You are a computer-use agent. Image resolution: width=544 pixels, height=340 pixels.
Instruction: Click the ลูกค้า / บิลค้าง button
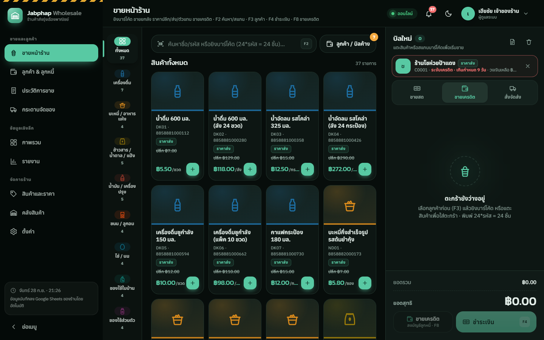pyautogui.click(x=348, y=44)
